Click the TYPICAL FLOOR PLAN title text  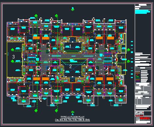click(x=73, y=117)
